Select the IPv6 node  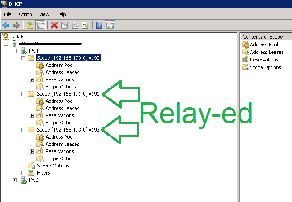[x=33, y=180]
